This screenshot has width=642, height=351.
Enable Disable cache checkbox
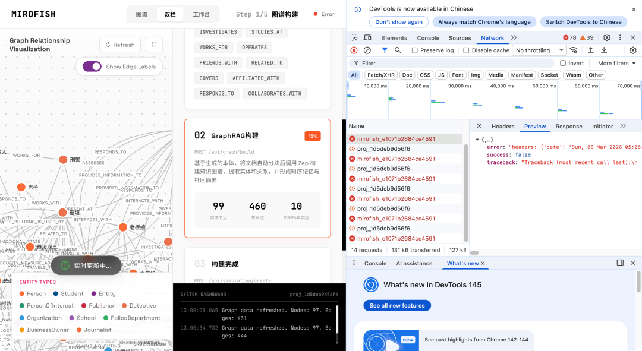coord(466,50)
